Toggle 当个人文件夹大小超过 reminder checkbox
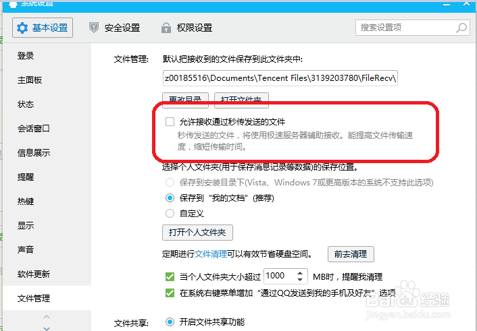 click(x=170, y=276)
